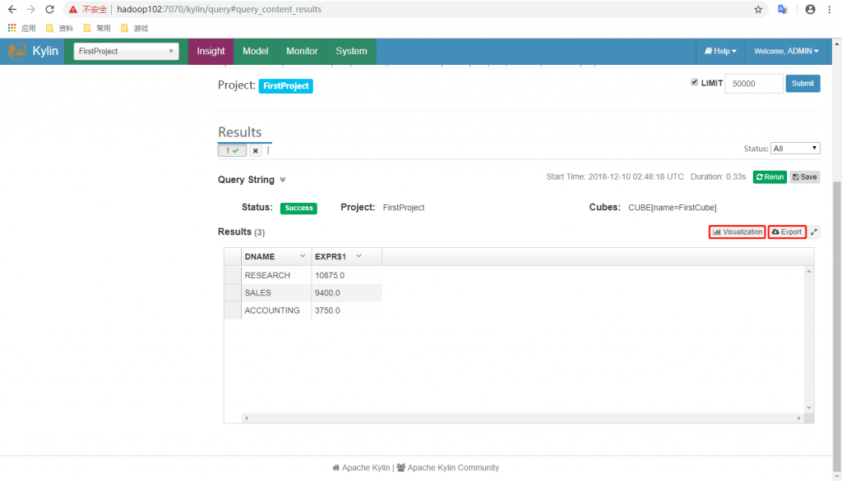Viewport: 842px width, 481px height.
Task: Select the 3750.0 value cell
Action: [346, 310]
